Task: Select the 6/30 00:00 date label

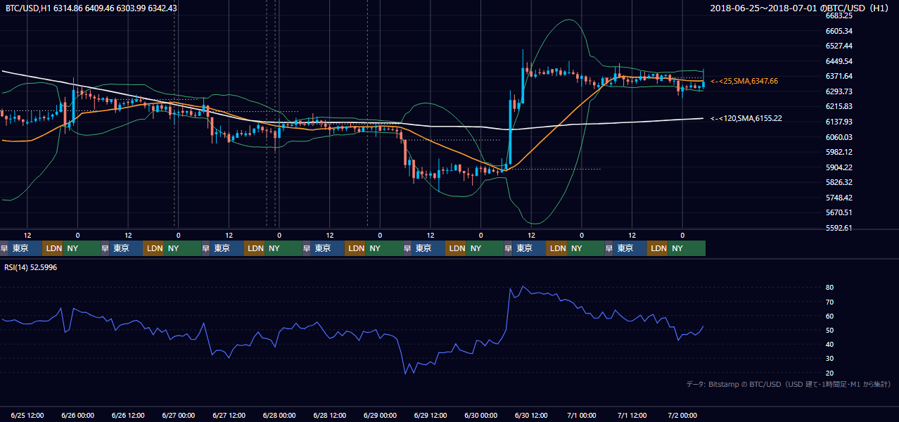Action: click(x=481, y=415)
